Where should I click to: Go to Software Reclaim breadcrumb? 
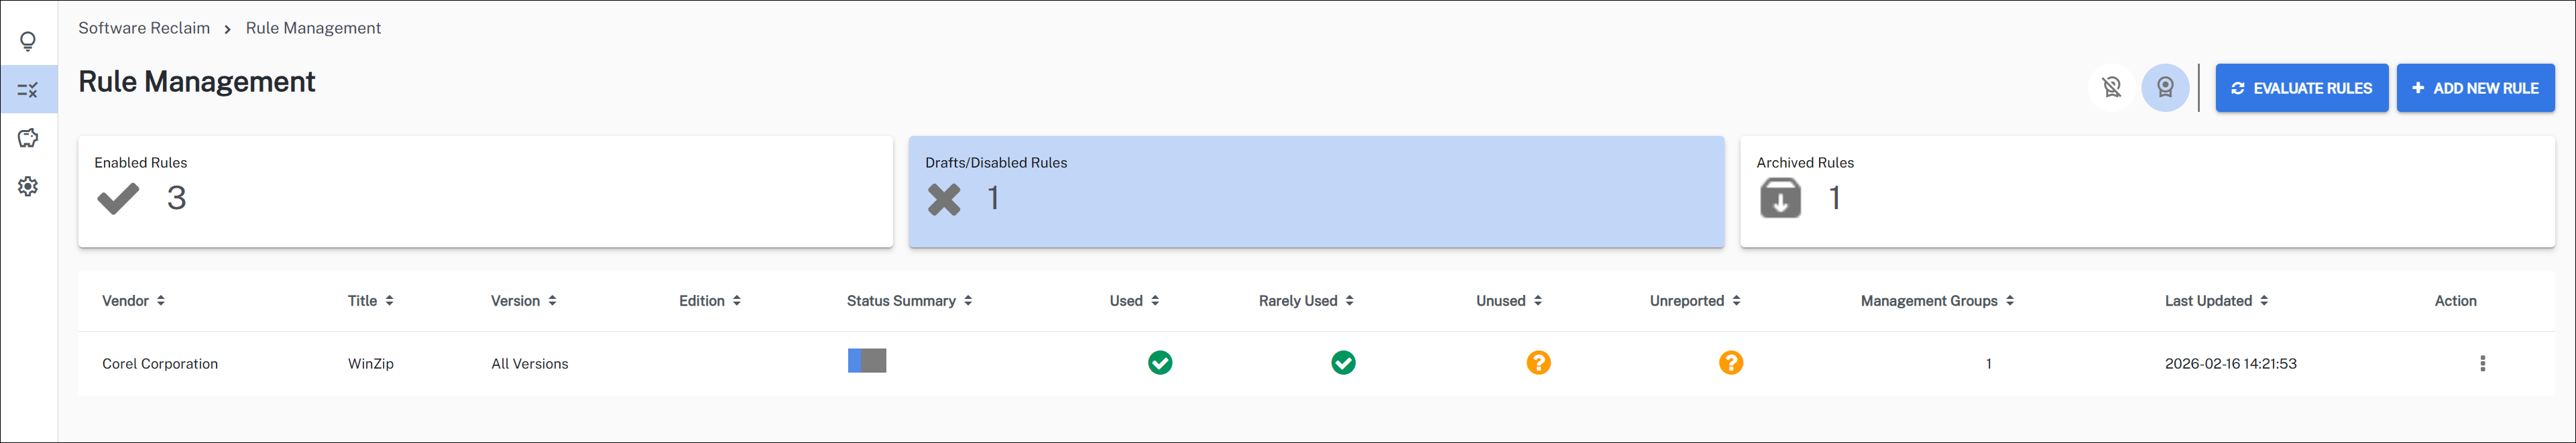pos(144,28)
